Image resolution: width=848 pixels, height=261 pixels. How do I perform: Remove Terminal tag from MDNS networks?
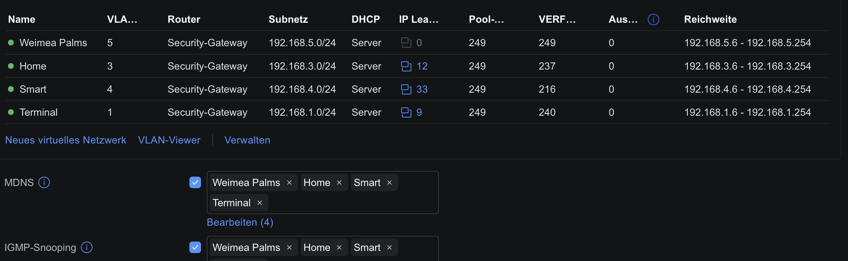[260, 203]
